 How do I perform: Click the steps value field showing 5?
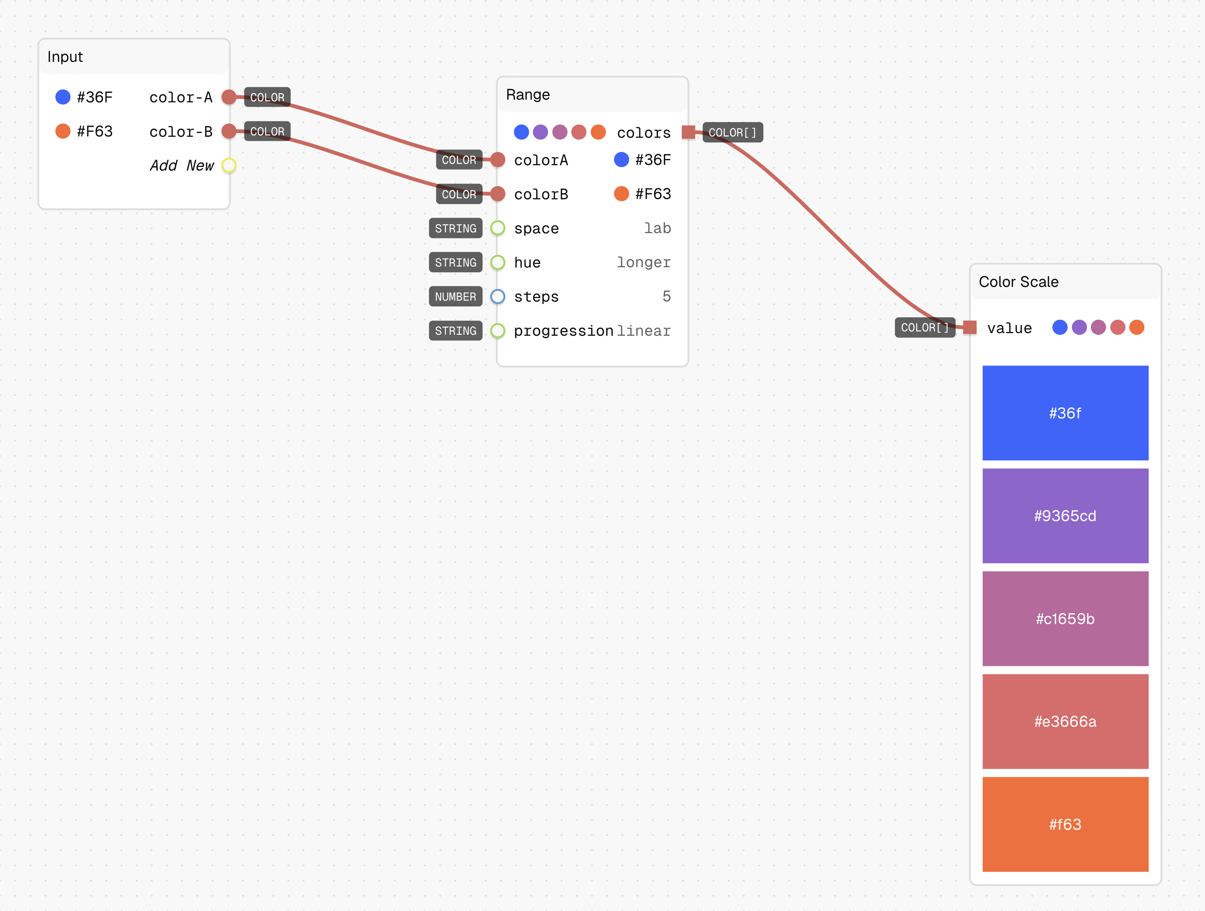click(x=666, y=297)
